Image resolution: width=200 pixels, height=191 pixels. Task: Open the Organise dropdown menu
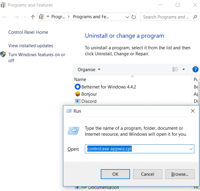[x=89, y=70]
